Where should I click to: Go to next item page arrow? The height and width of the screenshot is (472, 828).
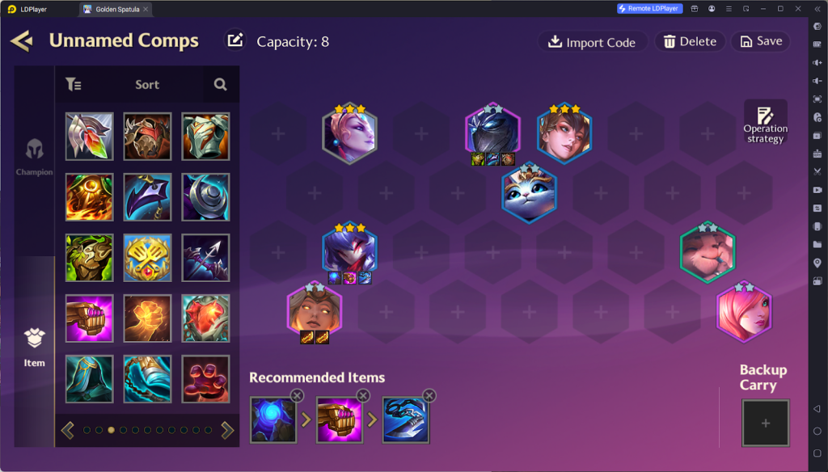pos(227,430)
